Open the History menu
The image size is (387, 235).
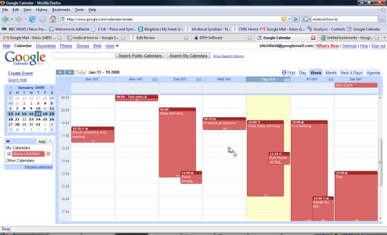pos(41,10)
